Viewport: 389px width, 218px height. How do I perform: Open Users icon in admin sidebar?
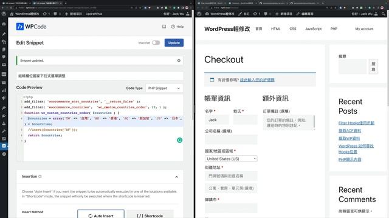click(x=4, y=124)
